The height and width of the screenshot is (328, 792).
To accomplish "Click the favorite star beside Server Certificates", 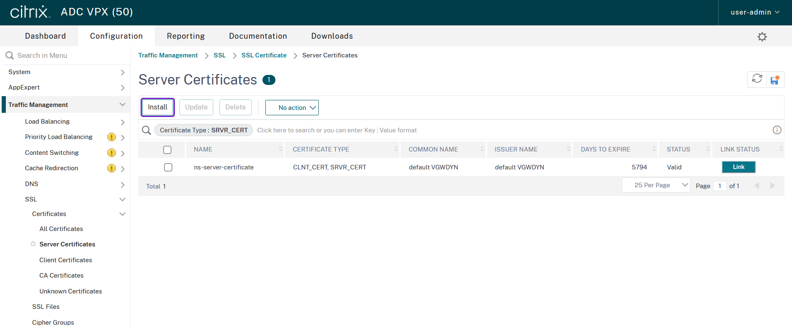I will [33, 244].
